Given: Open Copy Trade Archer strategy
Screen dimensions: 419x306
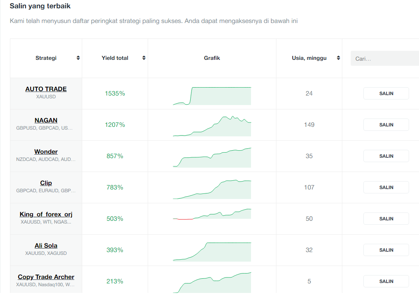Looking at the screenshot, I should pyautogui.click(x=46, y=277).
